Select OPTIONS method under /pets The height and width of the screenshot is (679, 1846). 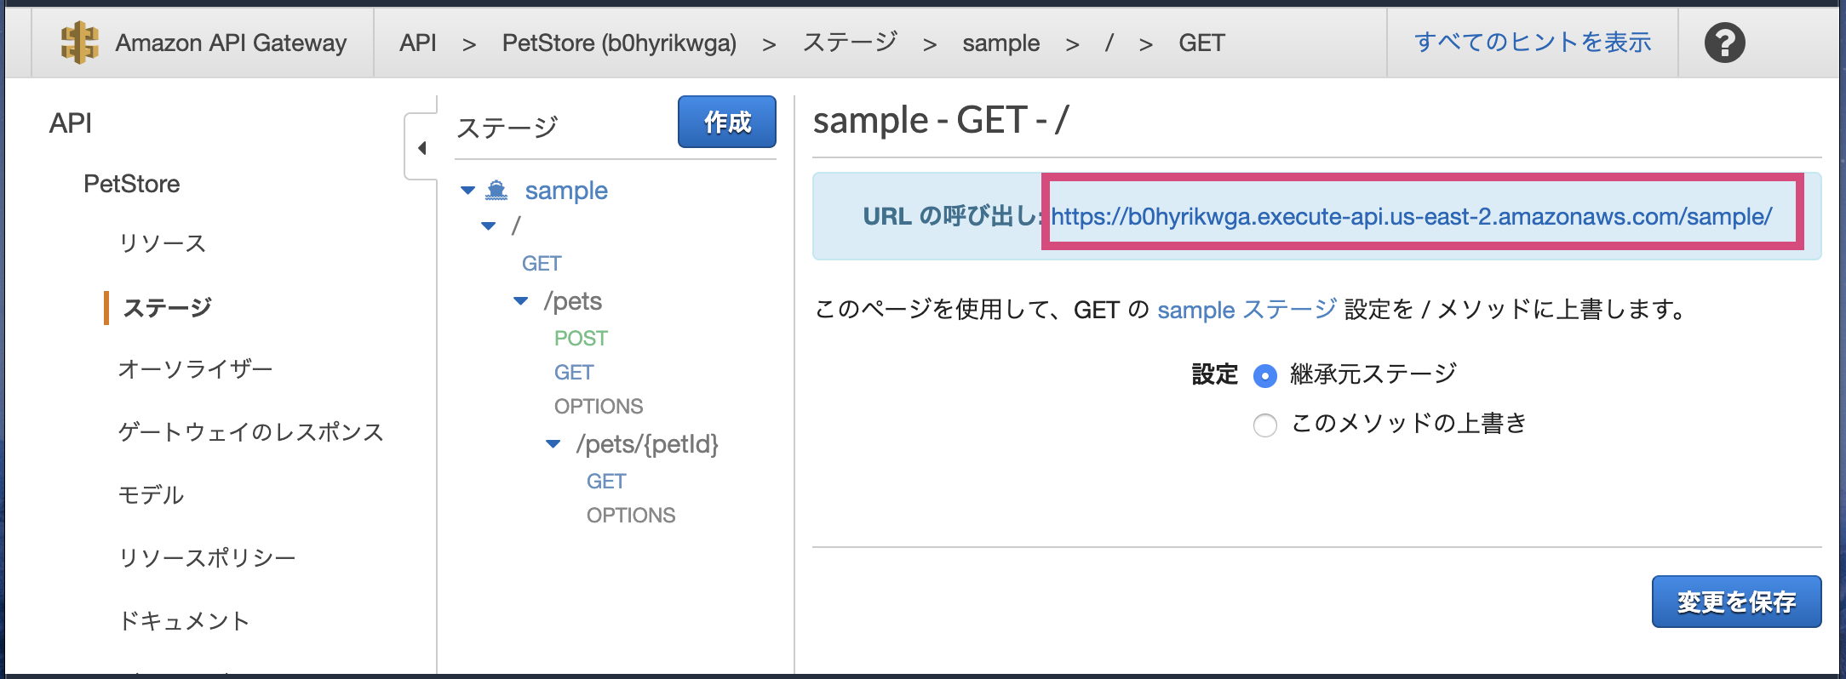599,407
